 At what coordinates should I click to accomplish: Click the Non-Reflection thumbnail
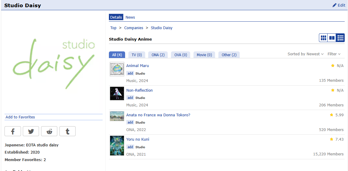[x=117, y=93]
